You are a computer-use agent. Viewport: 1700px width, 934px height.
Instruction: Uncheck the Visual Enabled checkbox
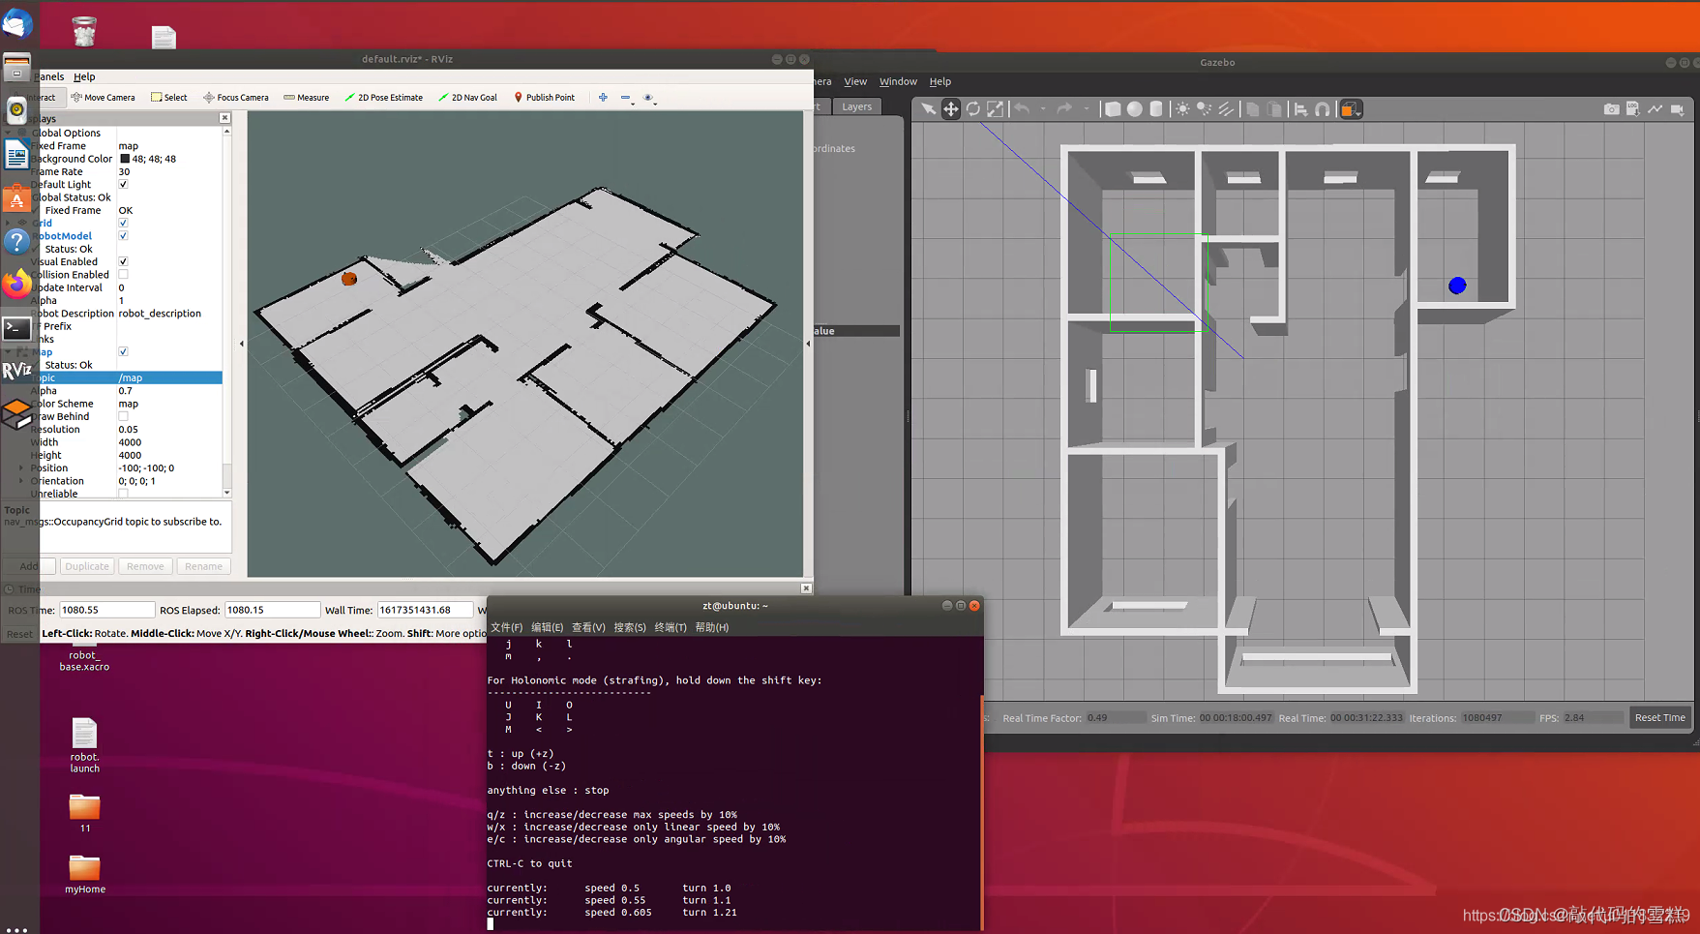coord(123,261)
